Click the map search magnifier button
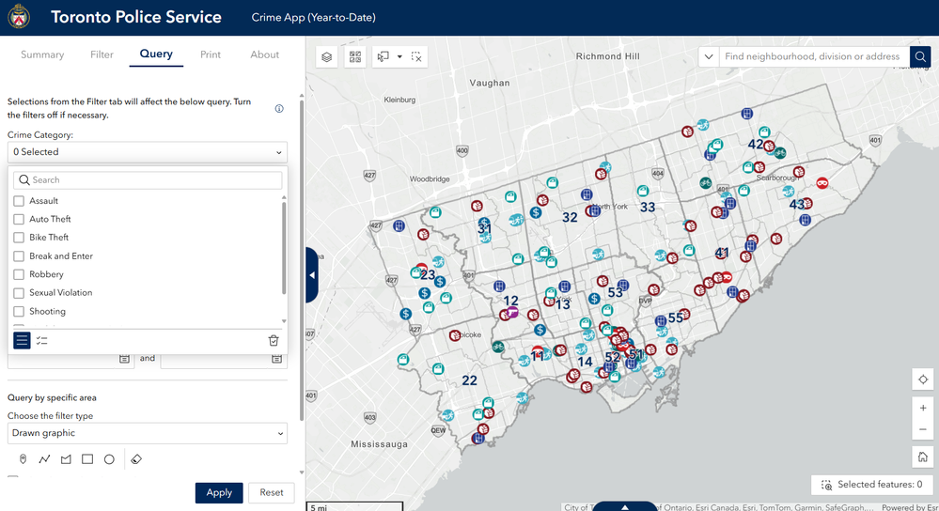The height and width of the screenshot is (511, 939). click(x=920, y=57)
